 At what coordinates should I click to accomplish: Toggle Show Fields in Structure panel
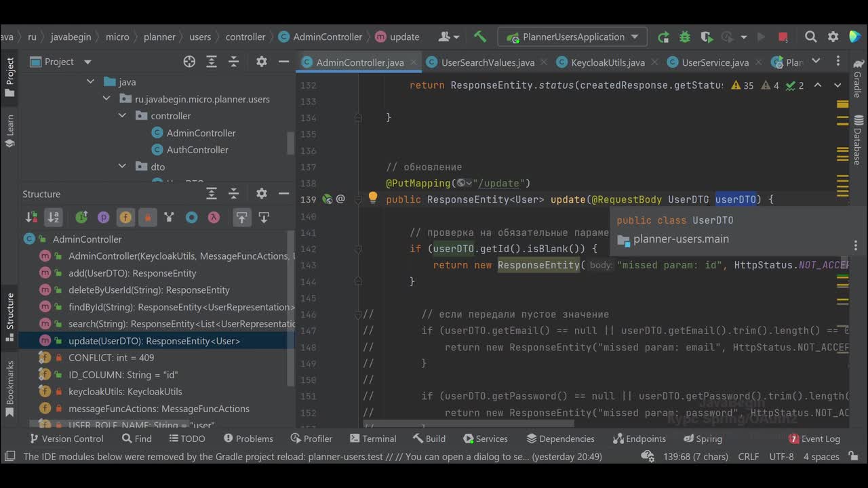(x=125, y=218)
